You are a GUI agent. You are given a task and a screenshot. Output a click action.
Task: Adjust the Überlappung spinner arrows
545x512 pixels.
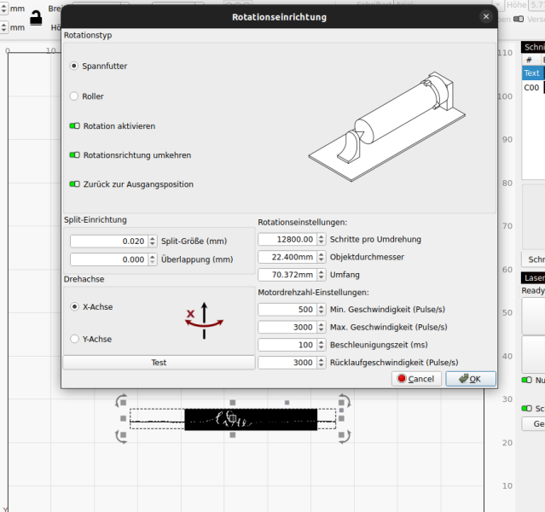(x=152, y=259)
